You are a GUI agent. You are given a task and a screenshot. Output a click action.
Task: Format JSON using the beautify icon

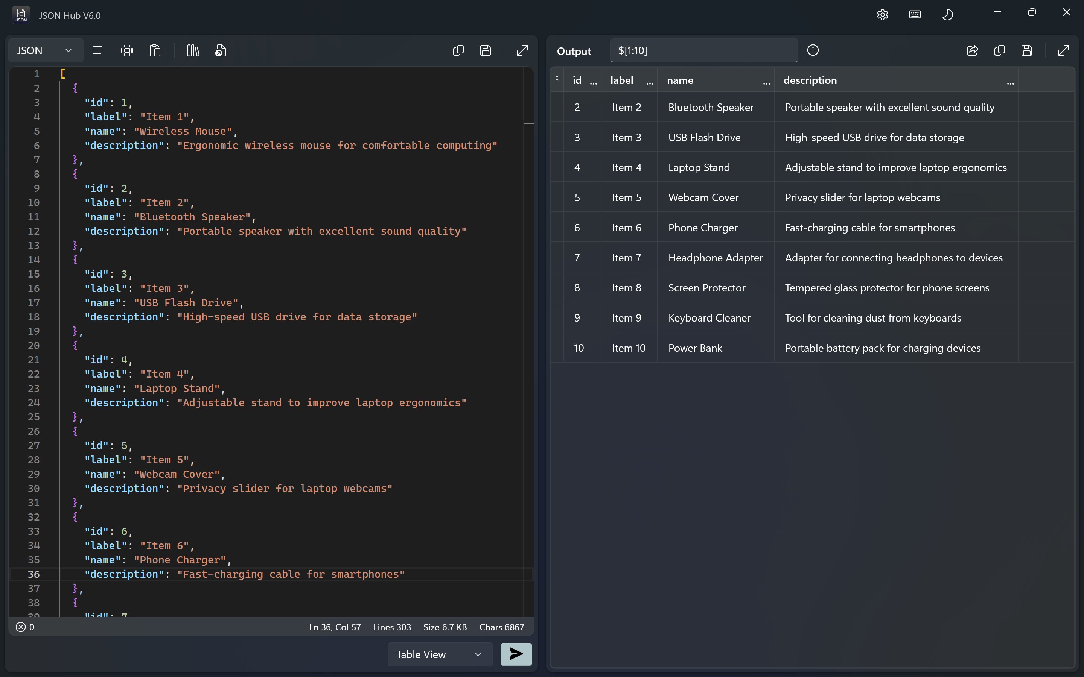tap(99, 50)
